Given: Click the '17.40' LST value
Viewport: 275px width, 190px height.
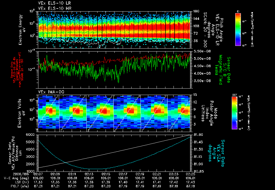Looking at the screenshot, I should 123,182.
